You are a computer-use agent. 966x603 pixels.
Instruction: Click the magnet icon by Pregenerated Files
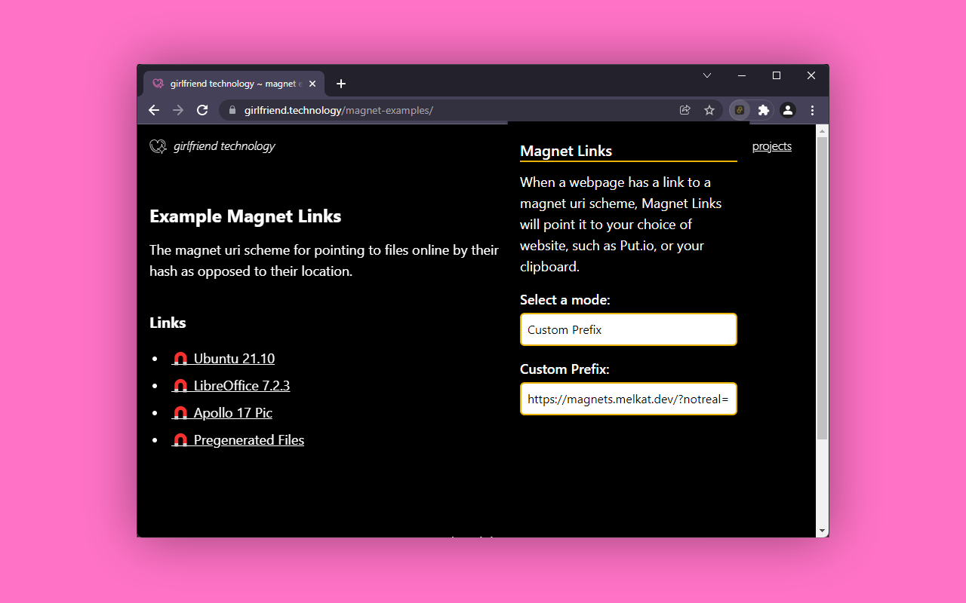click(180, 440)
